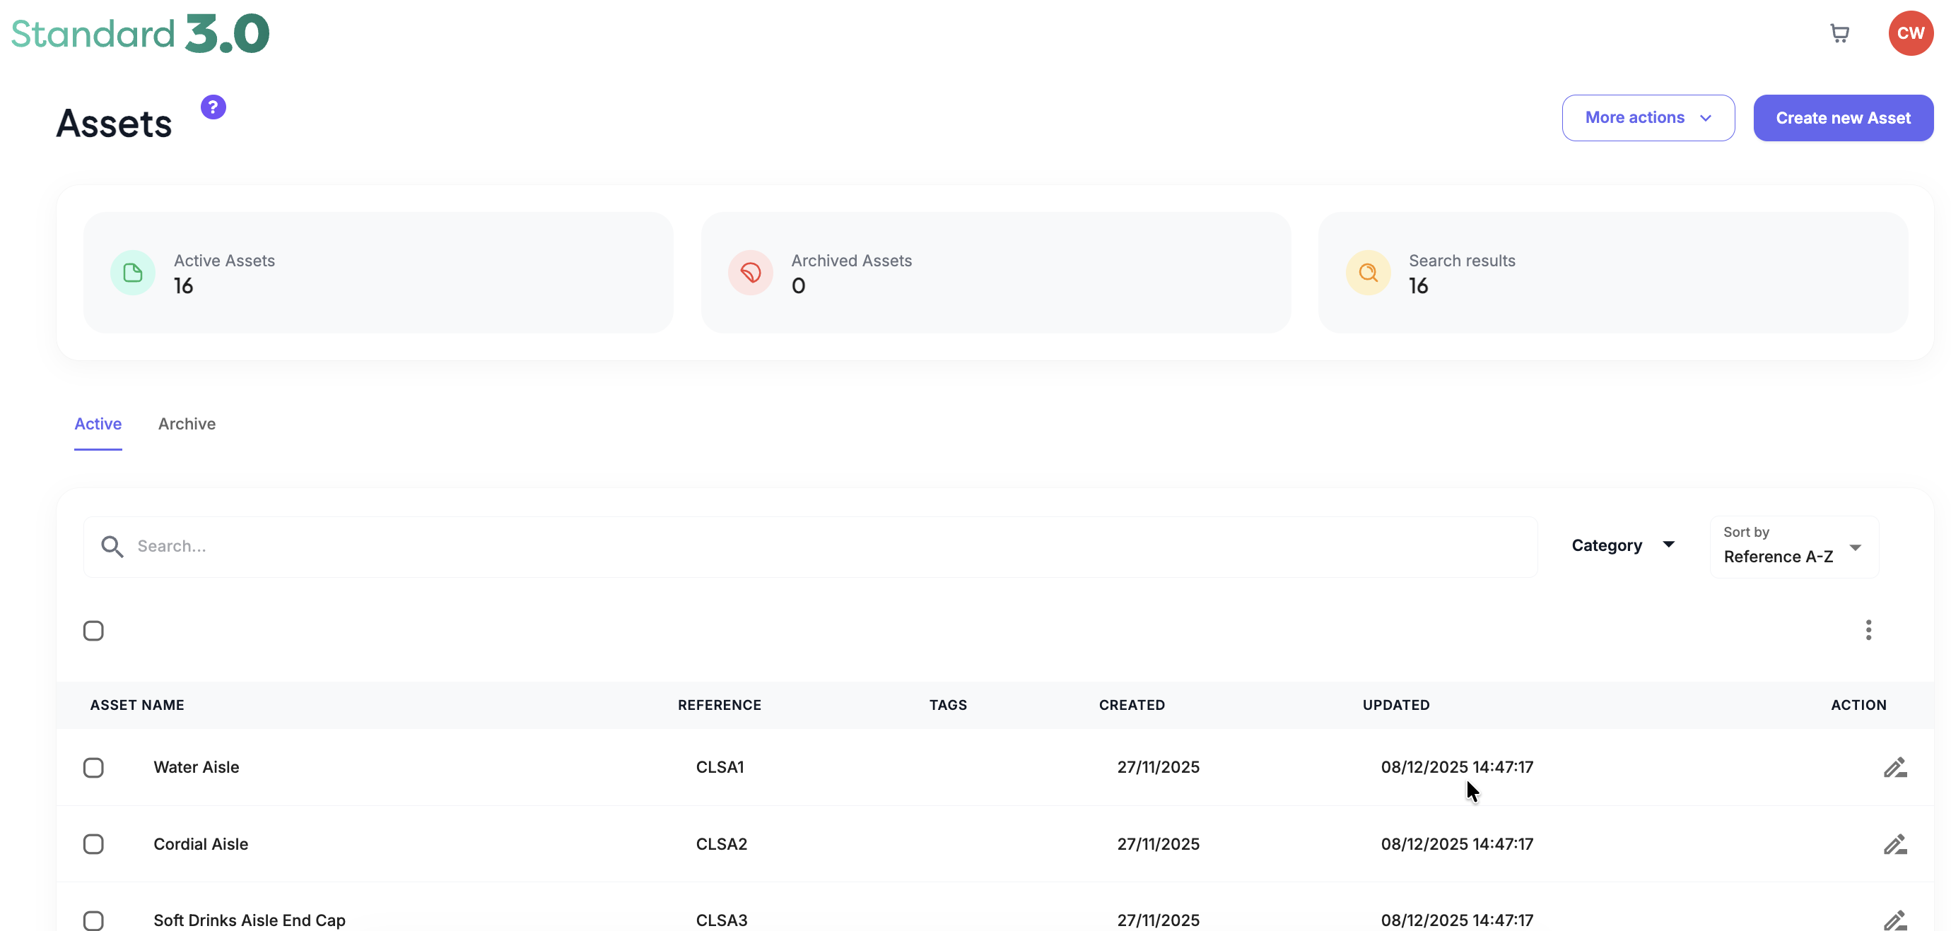
Task: Click the search magnifier icon in search bar
Action: click(112, 547)
